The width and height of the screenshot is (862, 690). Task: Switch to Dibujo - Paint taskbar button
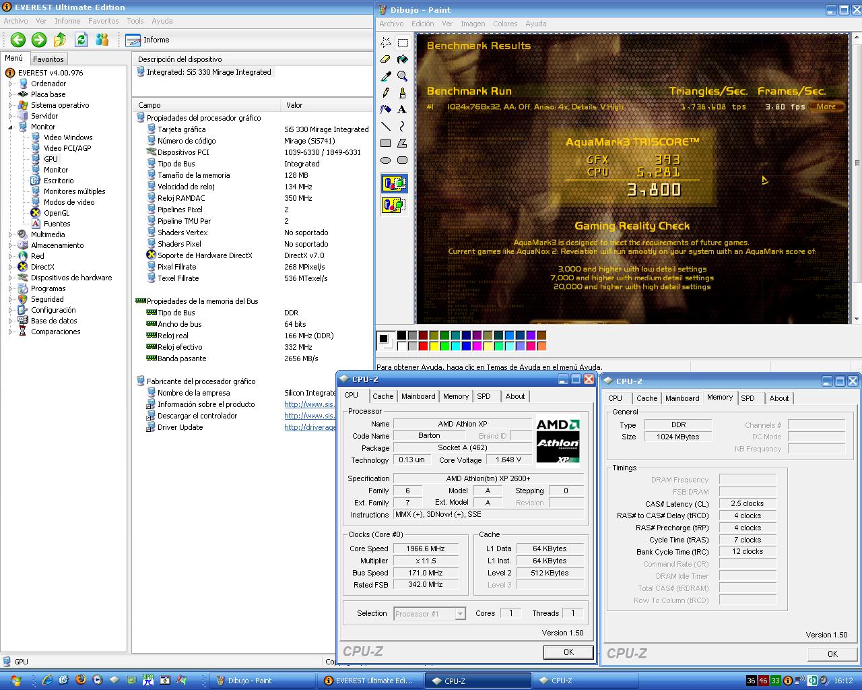point(261,681)
